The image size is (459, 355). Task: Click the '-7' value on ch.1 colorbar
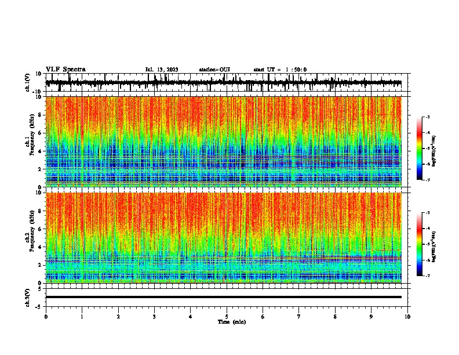[427, 180]
